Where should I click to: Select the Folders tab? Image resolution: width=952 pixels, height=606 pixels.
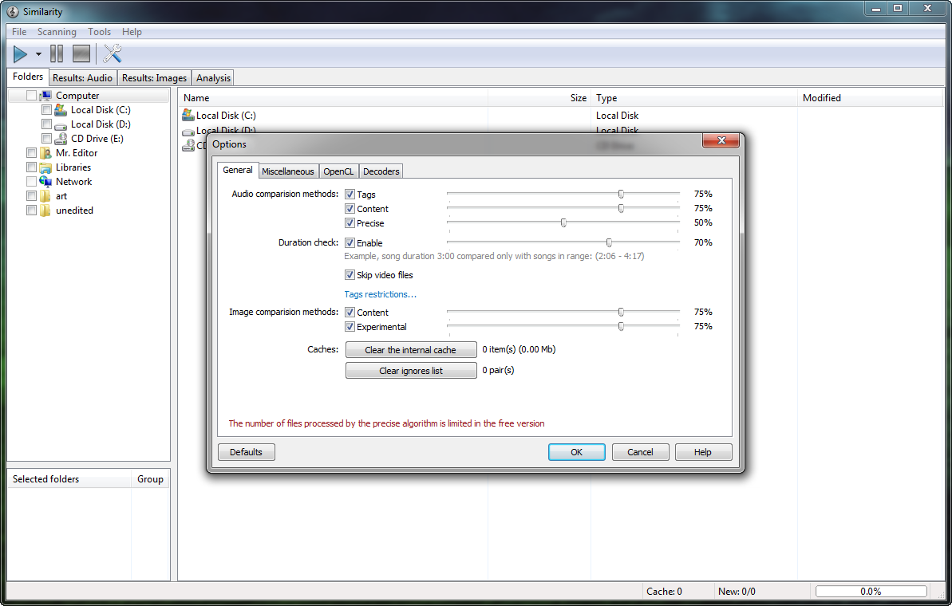pos(28,77)
